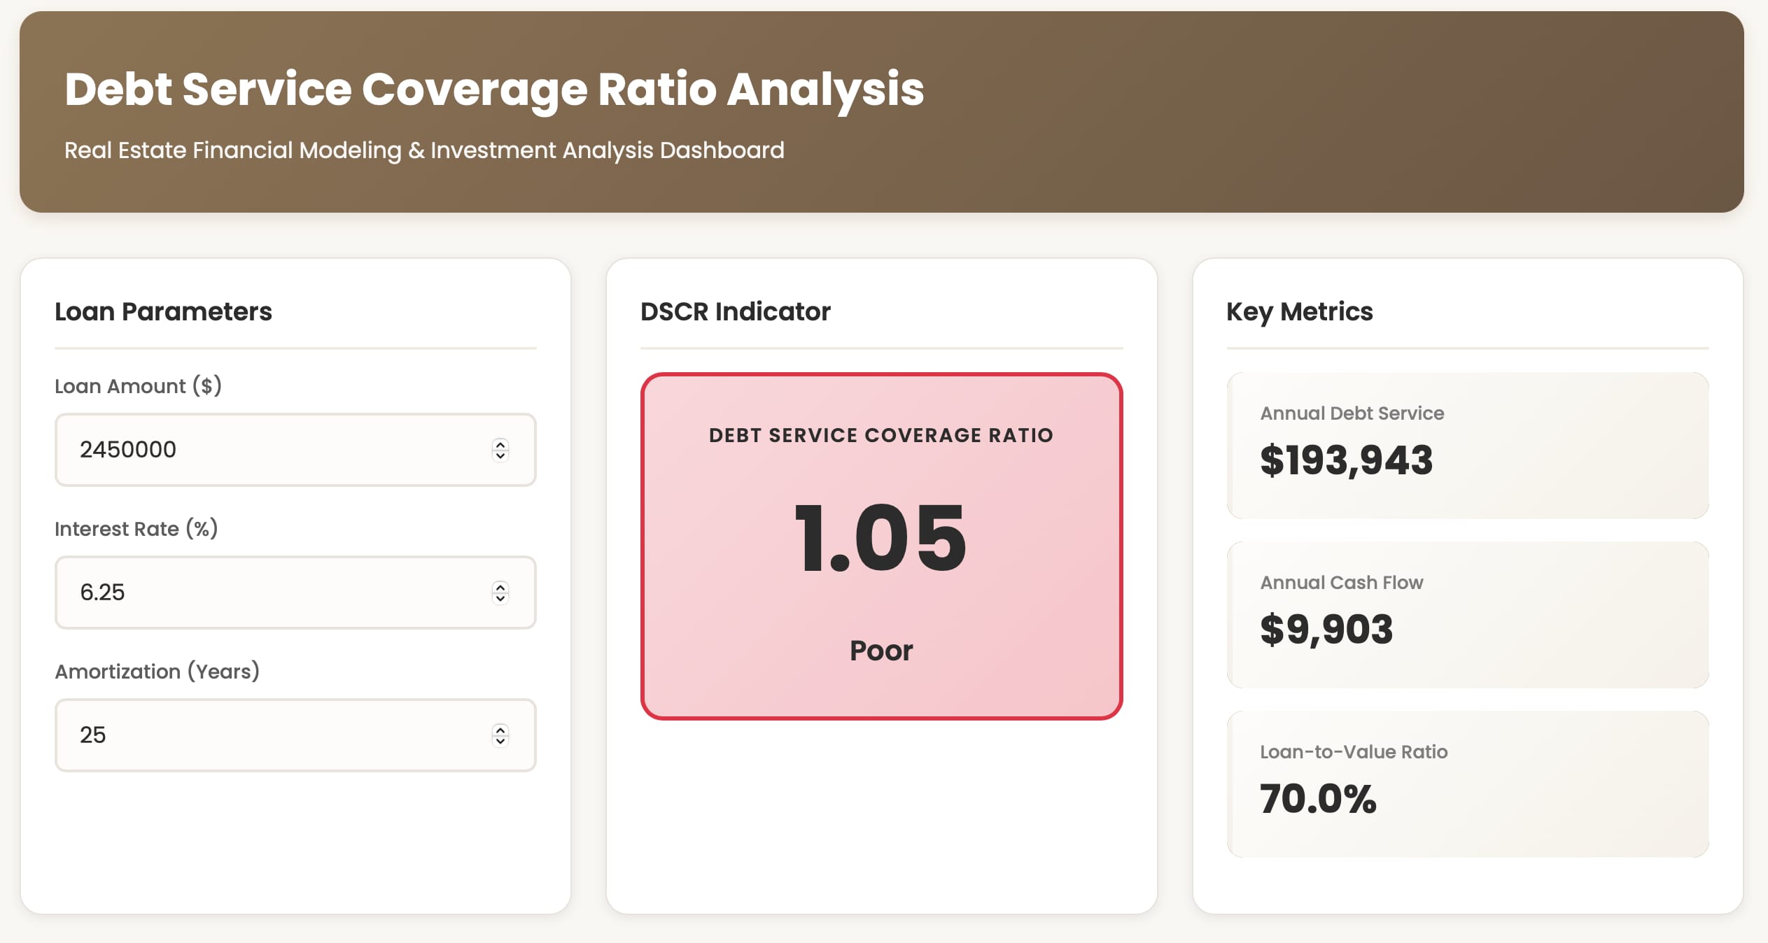Click the $193,943 debt service value
The height and width of the screenshot is (943, 1768).
(x=1347, y=460)
